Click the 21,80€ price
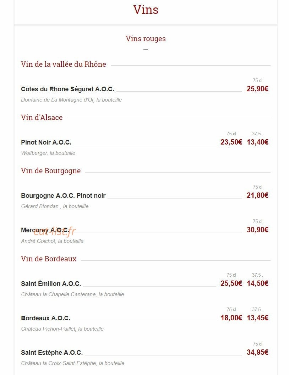This screenshot has height=375, width=289. [257, 195]
